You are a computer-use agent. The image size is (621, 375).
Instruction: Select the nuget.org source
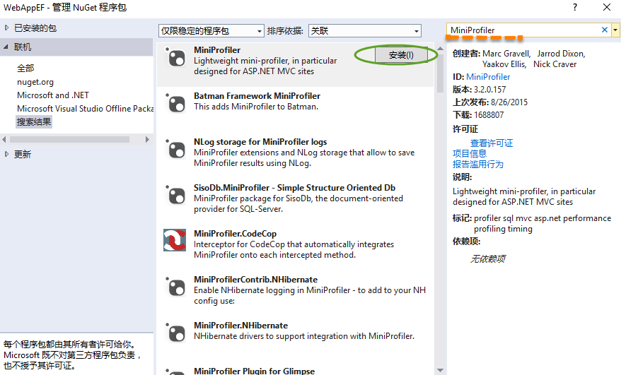point(35,82)
